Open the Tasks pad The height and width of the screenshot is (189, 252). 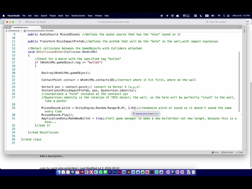click(x=239, y=152)
